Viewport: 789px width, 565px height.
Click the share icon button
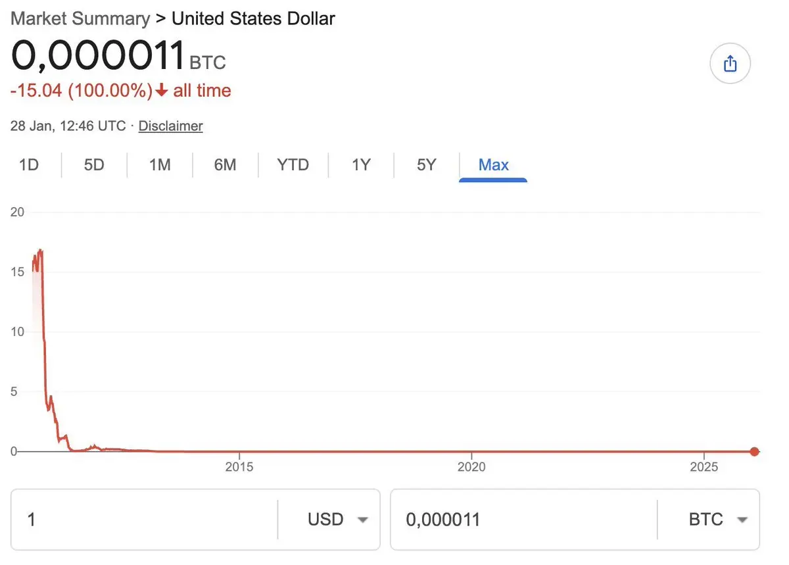tap(730, 64)
